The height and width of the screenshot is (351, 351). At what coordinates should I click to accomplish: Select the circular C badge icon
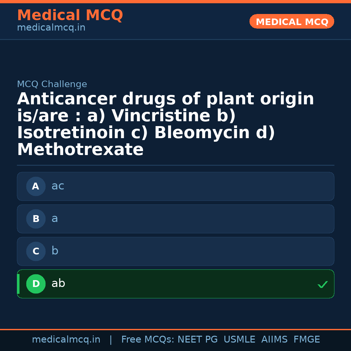coord(36,251)
